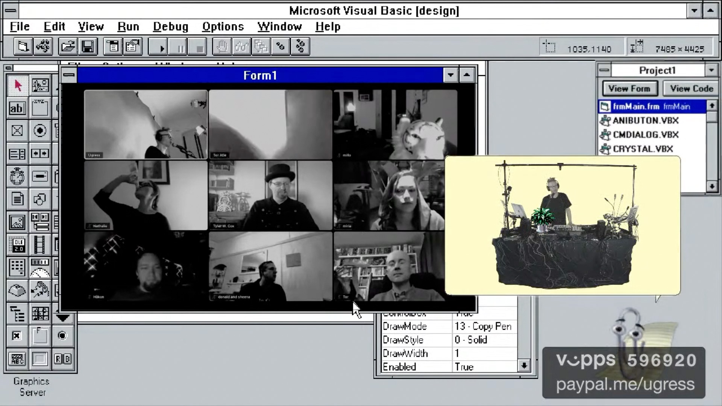722x406 pixels.
Task: Click the Single Step footprints icon
Action: point(281,47)
